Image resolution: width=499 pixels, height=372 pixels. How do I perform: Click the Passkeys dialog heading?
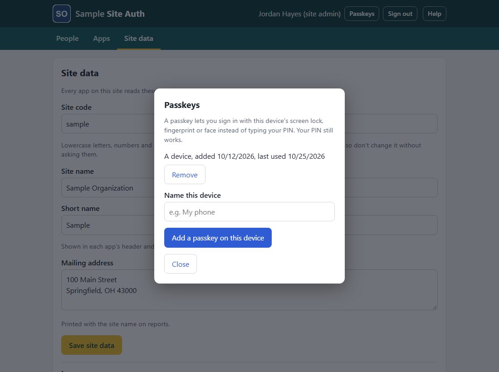point(182,105)
